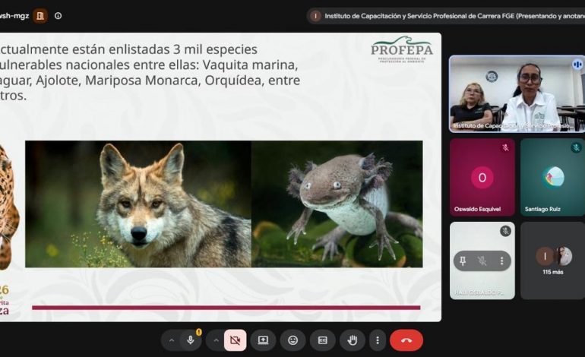This screenshot has height=357, width=585.
Task: Turn camera back on
Action: (235, 340)
